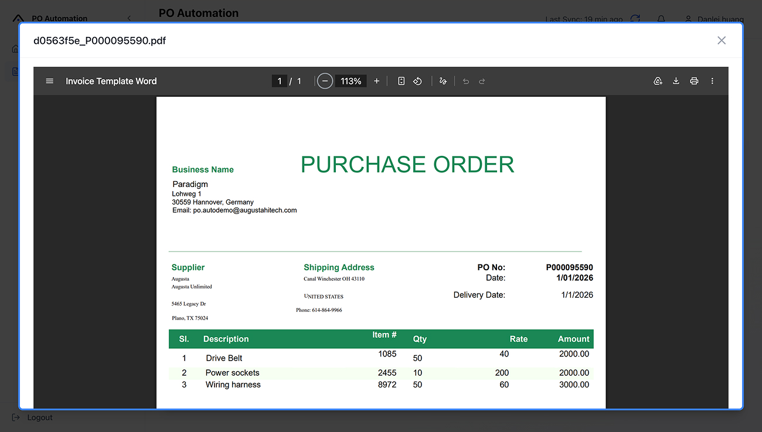This screenshot has height=432, width=762.
Task: Collapse the PO Automation sidebar
Action: pos(129,18)
